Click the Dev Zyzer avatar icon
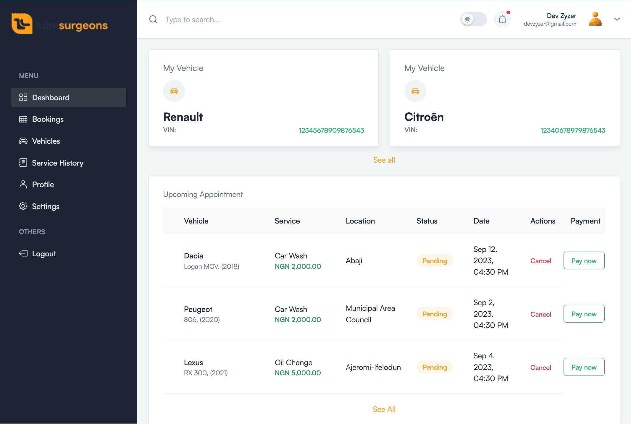Image resolution: width=631 pixels, height=424 pixels. tap(595, 19)
